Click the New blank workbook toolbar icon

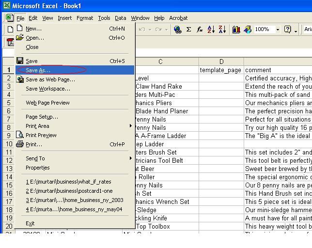tap(10, 30)
